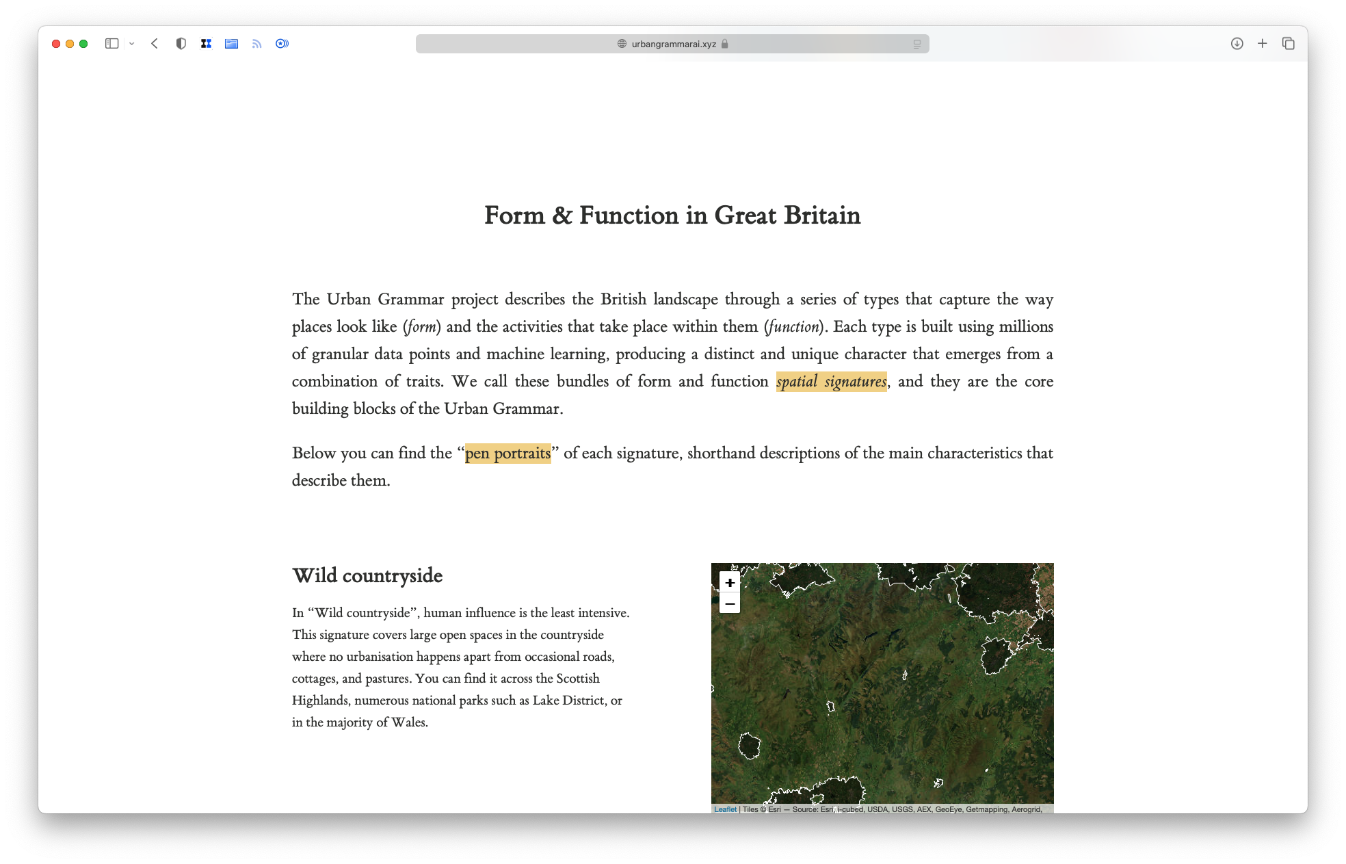Zoom in on the satellite map
Viewport: 1346px width, 864px height.
tap(730, 583)
